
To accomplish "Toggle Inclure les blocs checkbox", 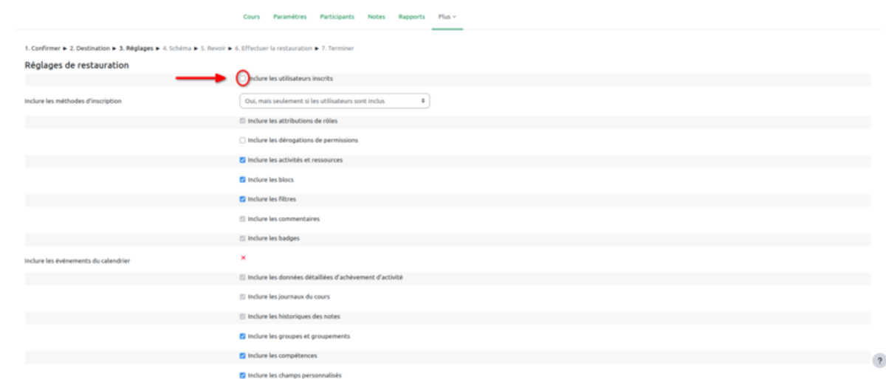I will [243, 179].
